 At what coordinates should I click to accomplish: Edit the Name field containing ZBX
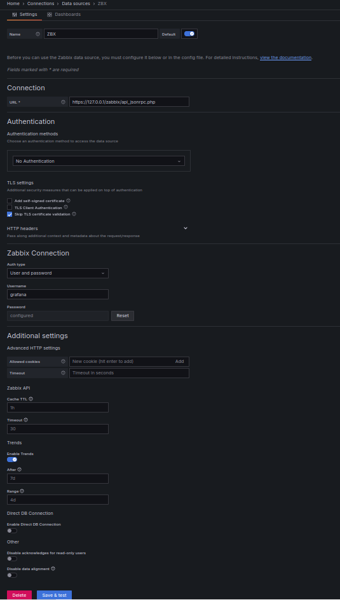pos(101,34)
